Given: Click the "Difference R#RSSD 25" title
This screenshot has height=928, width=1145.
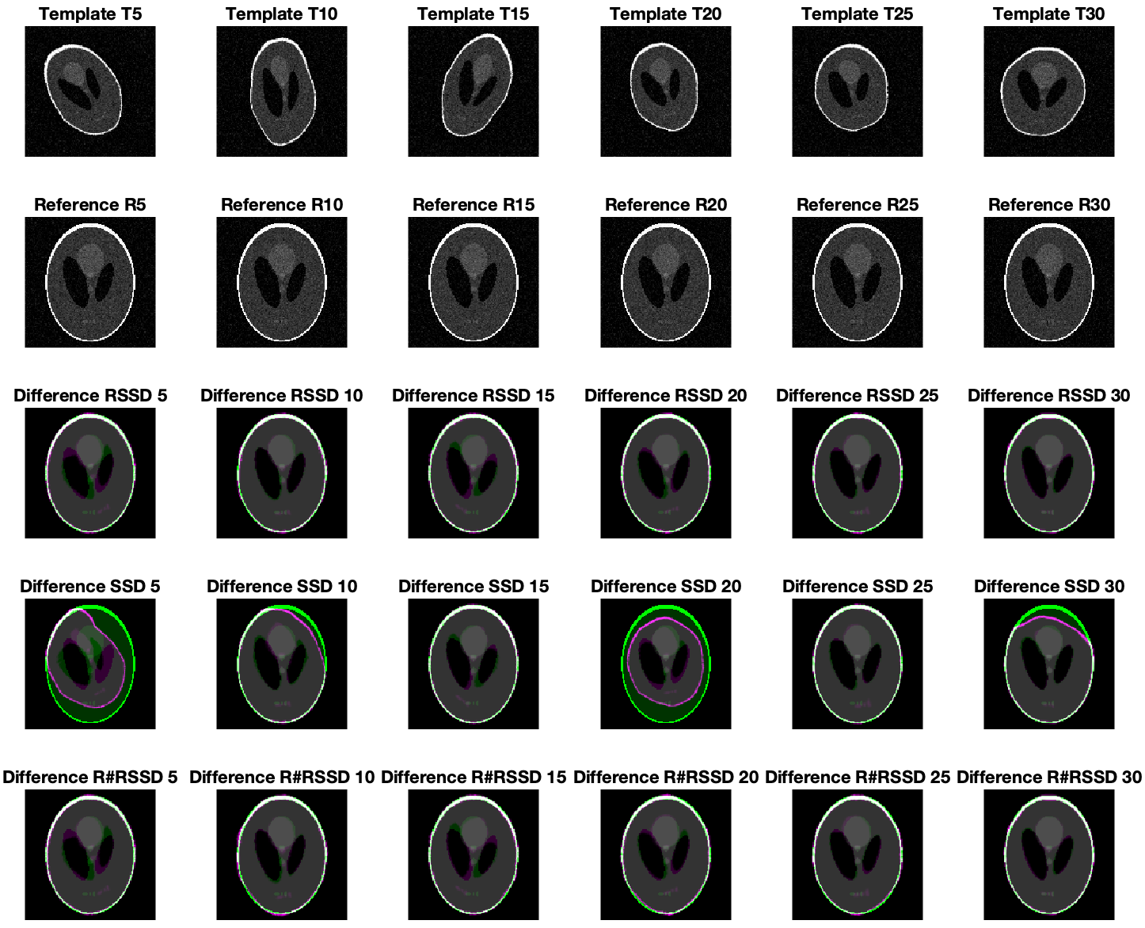Looking at the screenshot, I should [858, 778].
